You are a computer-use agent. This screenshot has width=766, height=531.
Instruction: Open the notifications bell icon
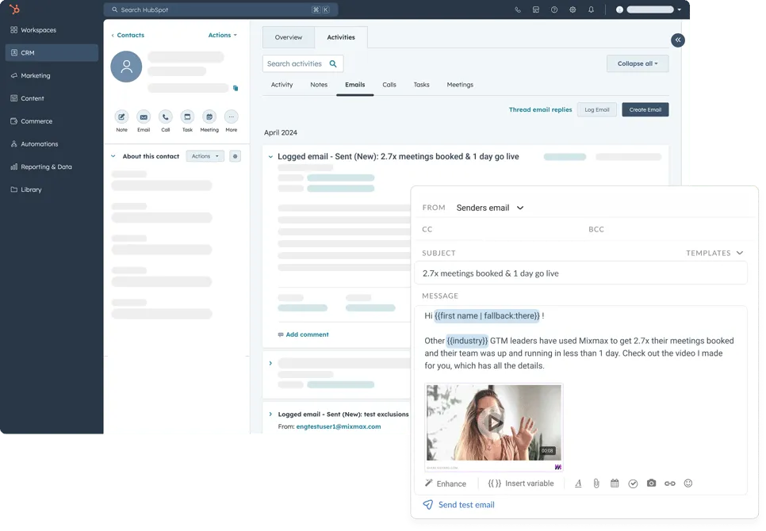click(x=591, y=10)
